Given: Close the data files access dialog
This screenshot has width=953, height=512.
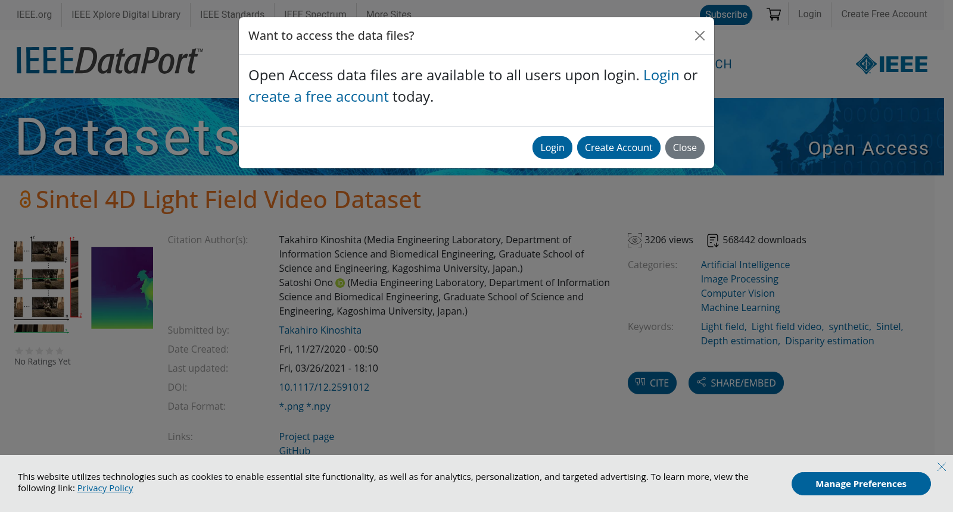Looking at the screenshot, I should 700,36.
